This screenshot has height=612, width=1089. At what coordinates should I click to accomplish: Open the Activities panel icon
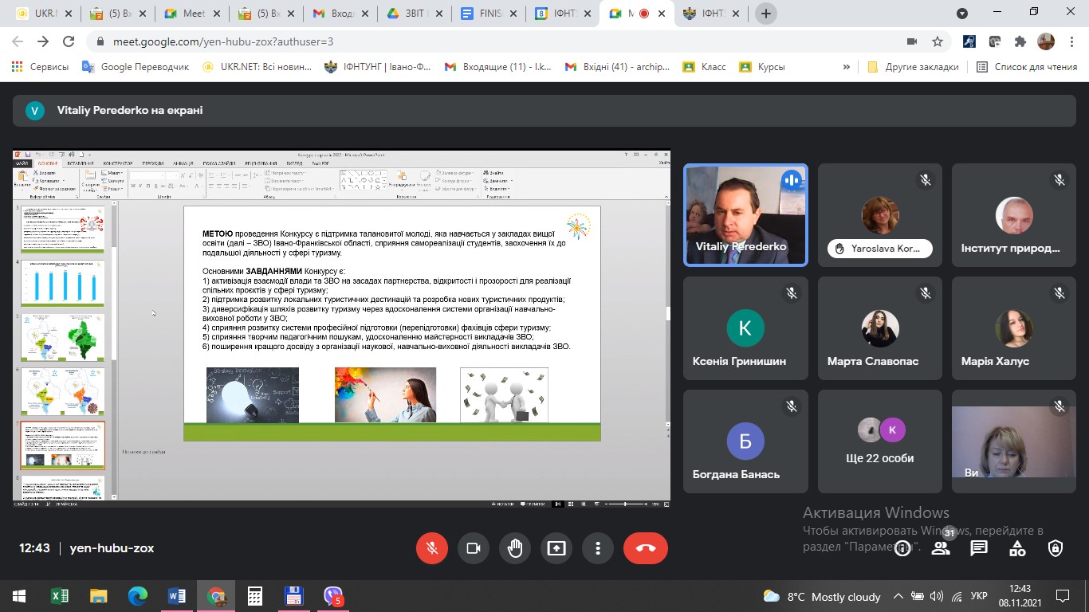[x=1017, y=548]
